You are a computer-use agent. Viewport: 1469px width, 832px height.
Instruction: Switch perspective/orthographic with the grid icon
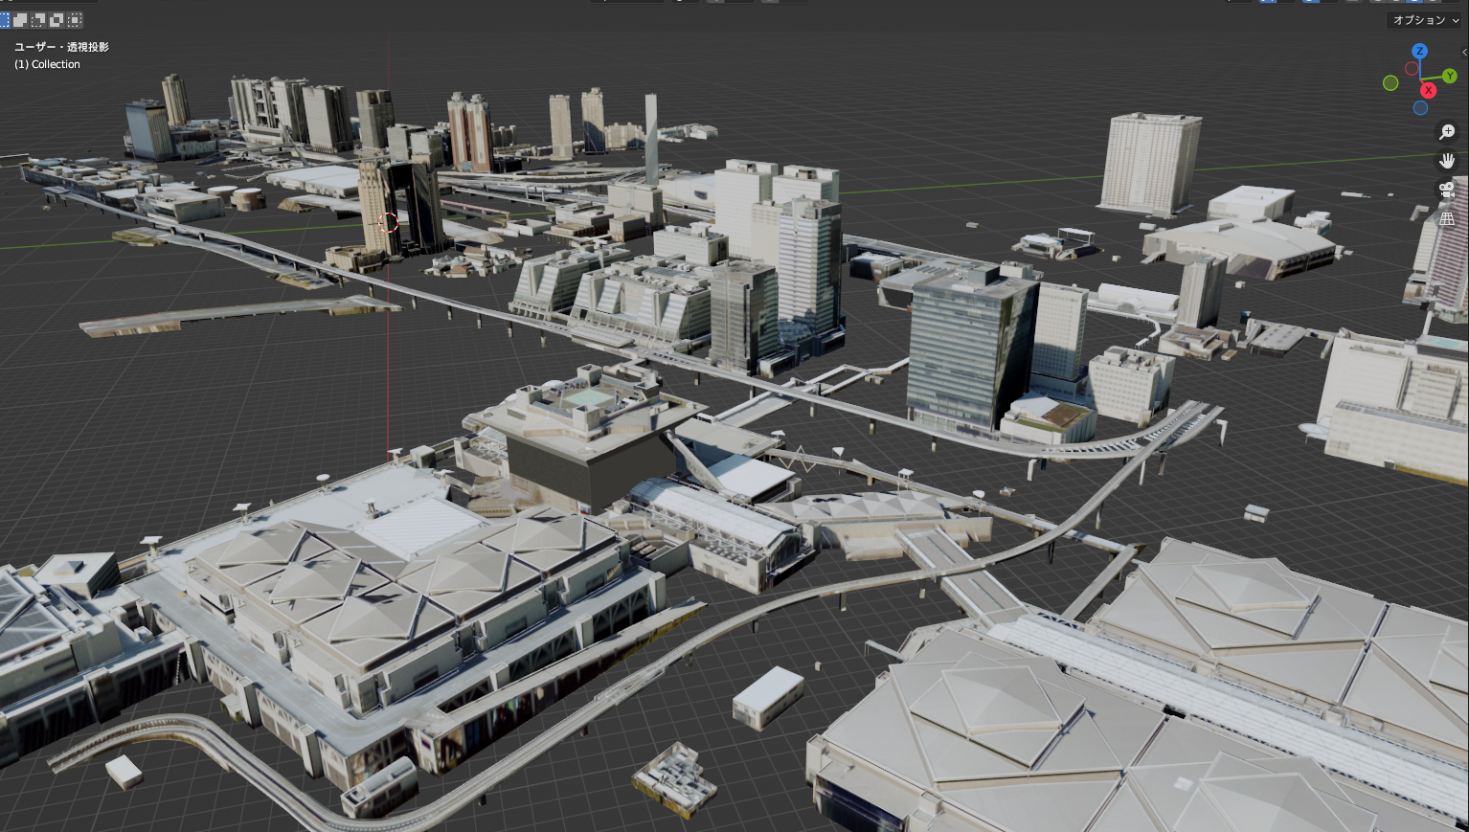(x=1447, y=218)
